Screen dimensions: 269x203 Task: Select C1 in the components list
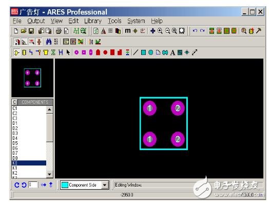coord(29,108)
